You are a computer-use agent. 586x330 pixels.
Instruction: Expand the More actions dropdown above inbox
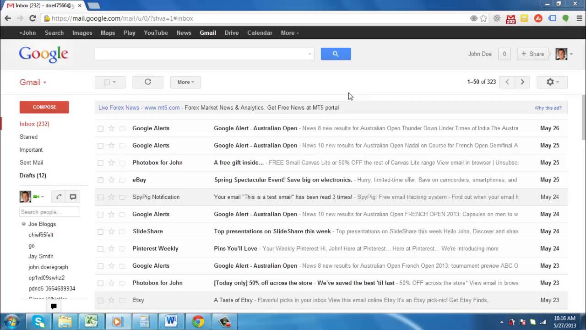tap(185, 82)
